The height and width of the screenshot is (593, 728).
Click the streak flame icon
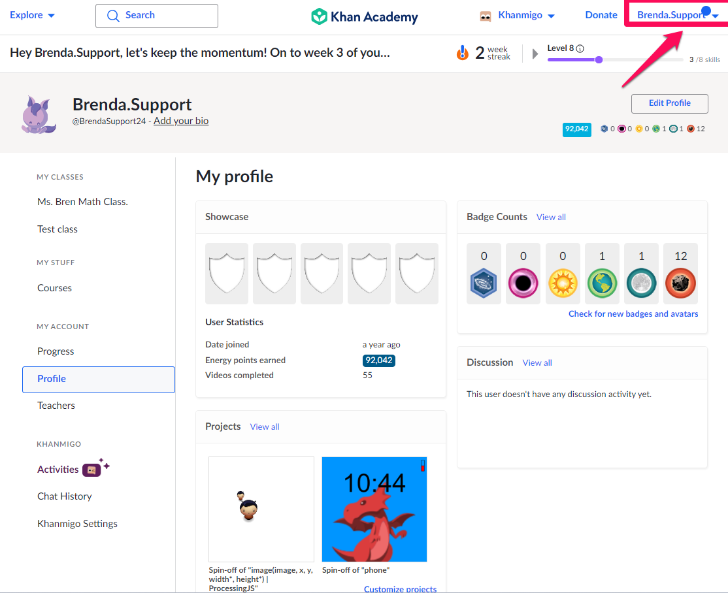[x=463, y=53]
